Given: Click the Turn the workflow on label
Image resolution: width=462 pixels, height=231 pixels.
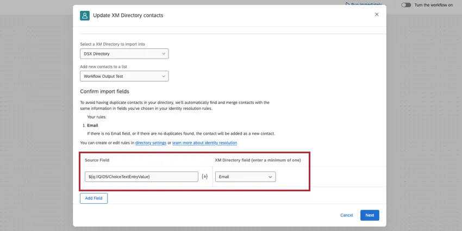Looking at the screenshot, I should click(x=433, y=5).
